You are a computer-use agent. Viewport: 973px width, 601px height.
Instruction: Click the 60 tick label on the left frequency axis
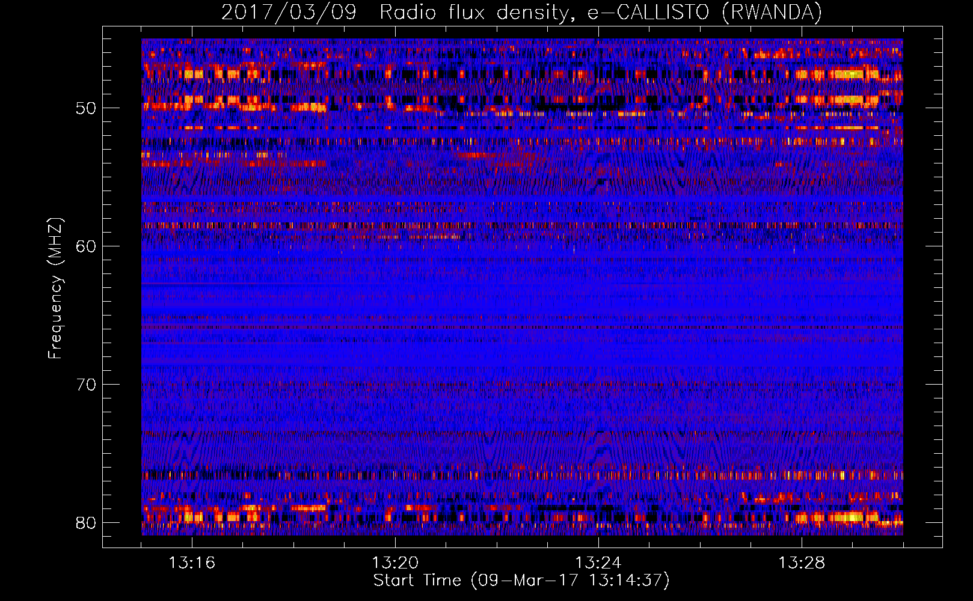click(85, 246)
